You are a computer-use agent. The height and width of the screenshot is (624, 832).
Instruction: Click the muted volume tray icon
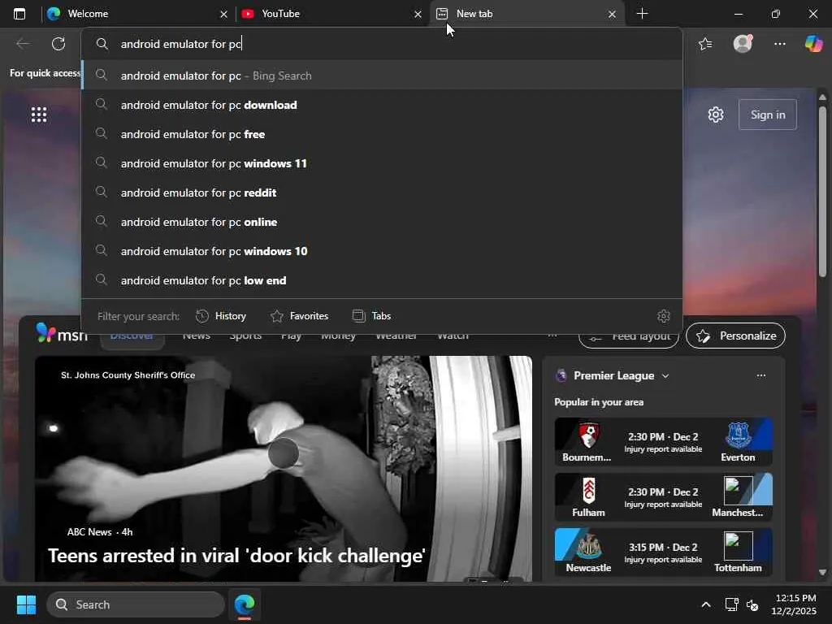tap(752, 604)
